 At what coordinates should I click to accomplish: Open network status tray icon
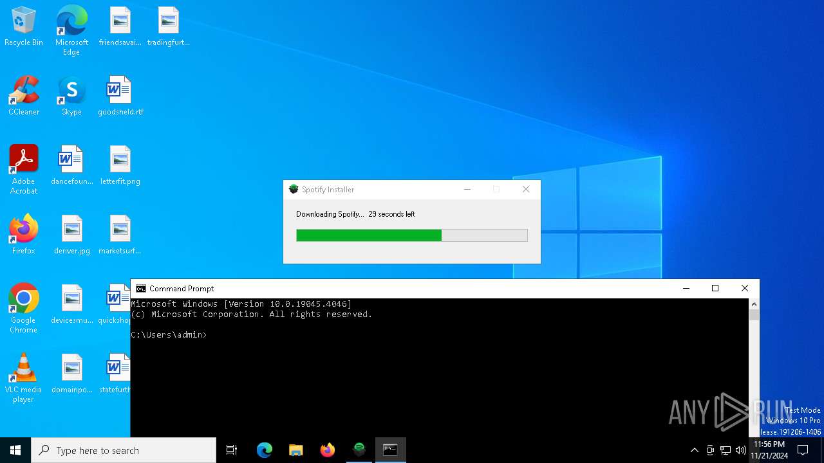(x=726, y=450)
